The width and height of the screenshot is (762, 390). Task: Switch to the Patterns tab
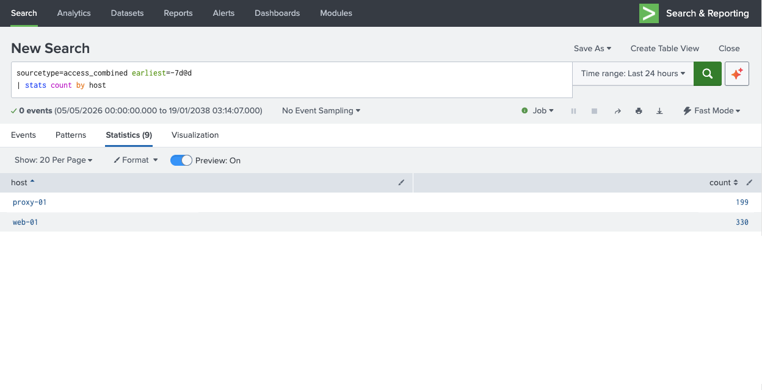(71, 135)
